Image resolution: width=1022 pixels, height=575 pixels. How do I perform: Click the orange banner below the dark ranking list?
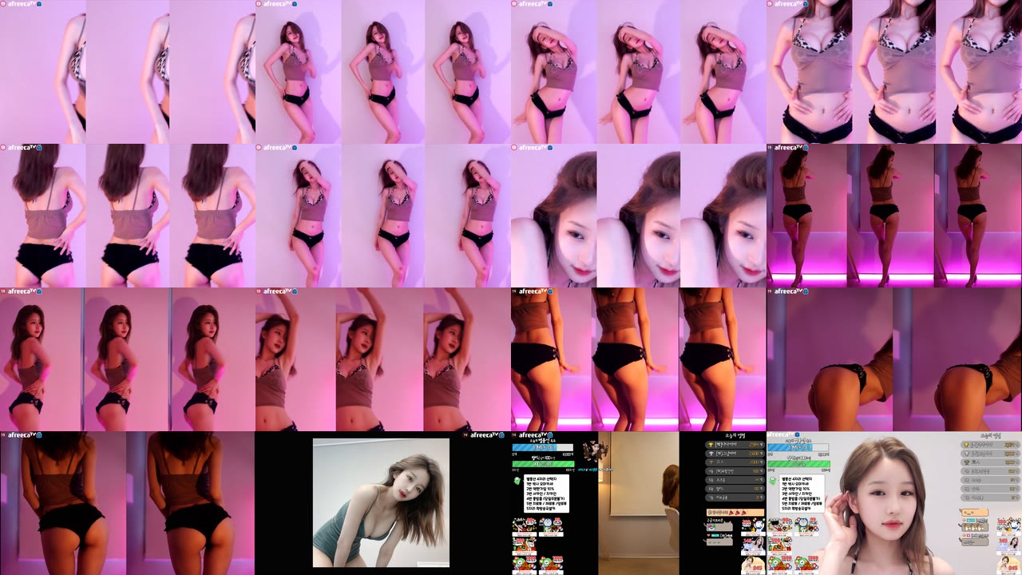pyautogui.click(x=735, y=511)
